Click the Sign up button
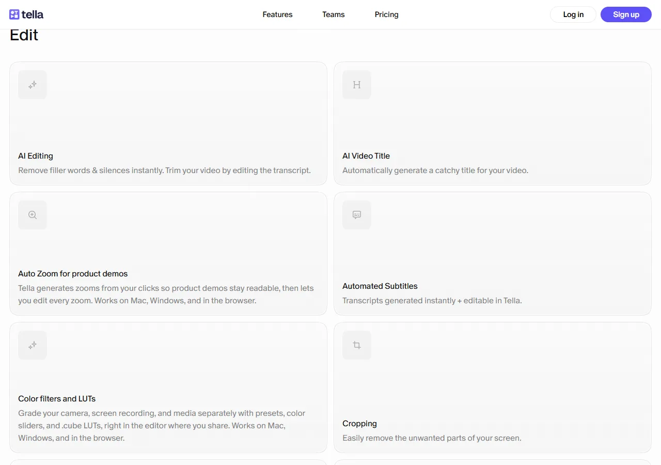661x465 pixels. point(626,14)
